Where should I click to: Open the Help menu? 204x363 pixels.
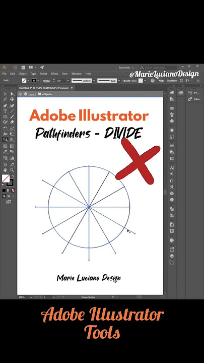88,74
